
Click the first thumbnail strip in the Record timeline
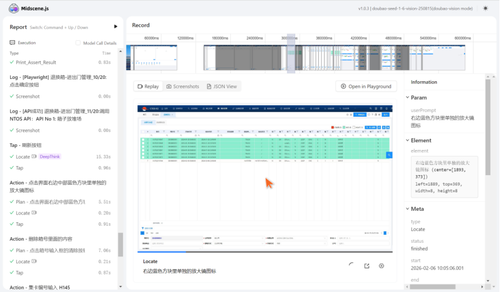click(x=152, y=57)
